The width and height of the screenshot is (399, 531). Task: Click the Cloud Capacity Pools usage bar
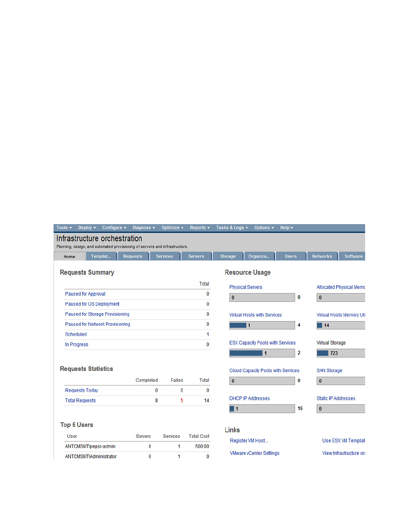pos(262,381)
